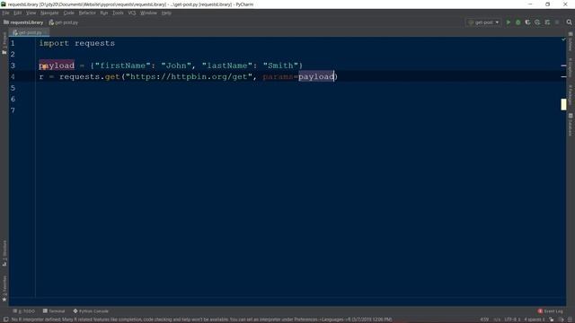Open the Python Console tool window

91,311
